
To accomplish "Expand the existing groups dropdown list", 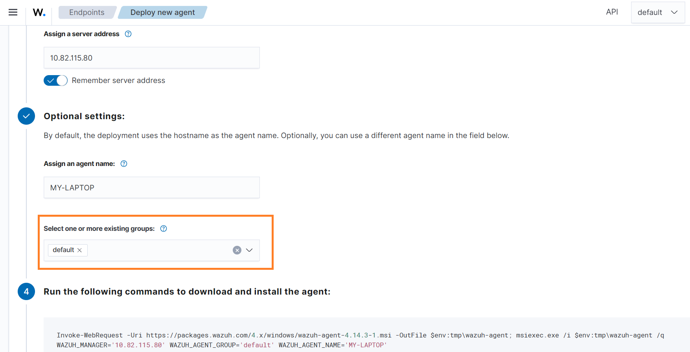I will click(x=249, y=250).
